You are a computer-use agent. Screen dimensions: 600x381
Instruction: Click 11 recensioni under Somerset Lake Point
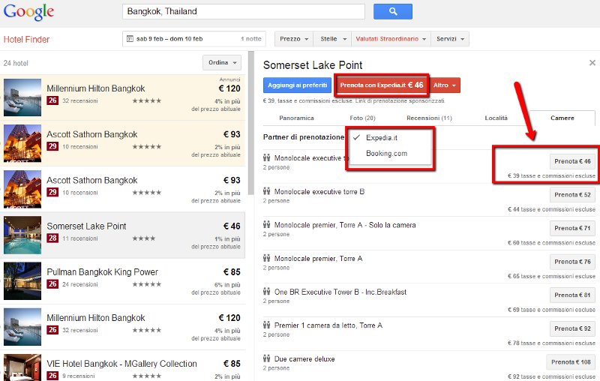coord(80,238)
